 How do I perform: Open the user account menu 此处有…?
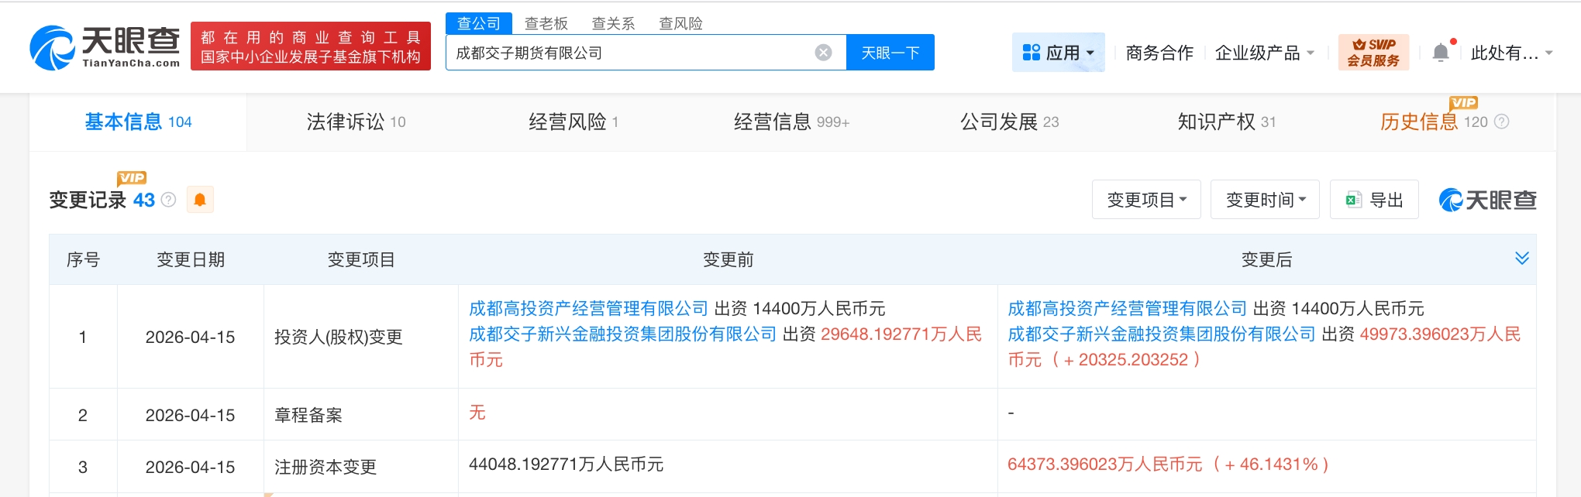point(1511,53)
